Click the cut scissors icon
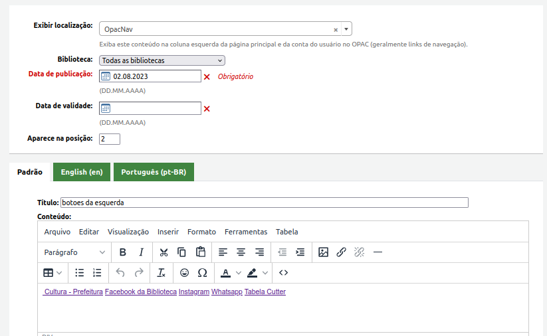 click(x=164, y=252)
